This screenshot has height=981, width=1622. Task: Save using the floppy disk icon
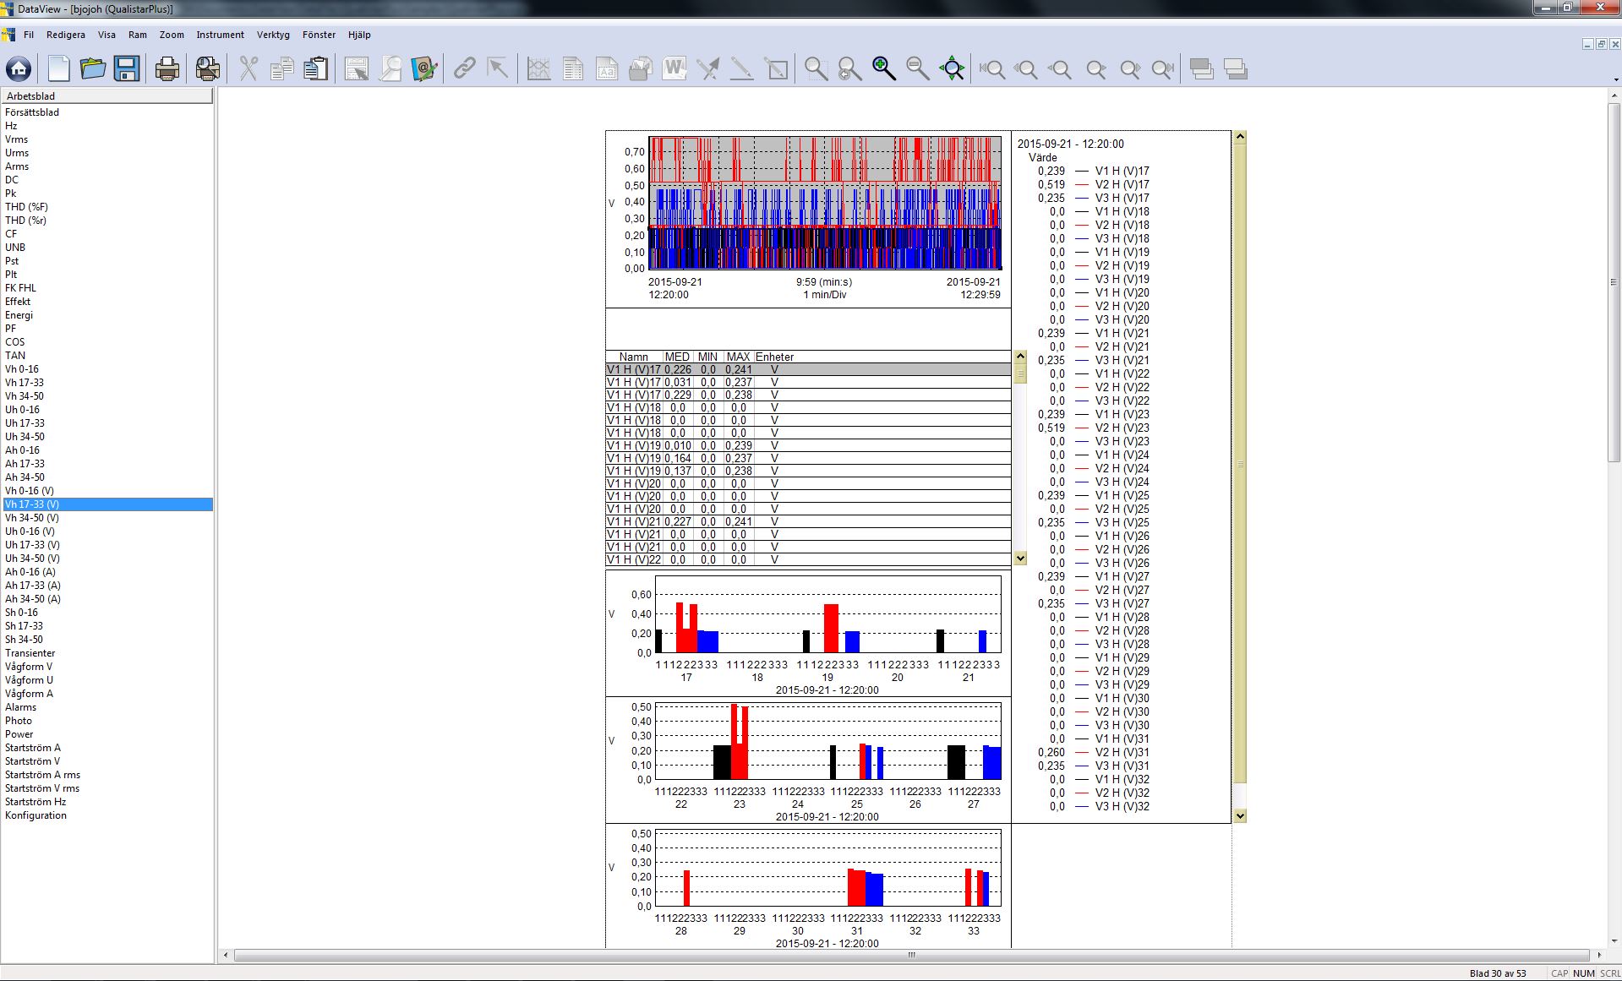(127, 68)
